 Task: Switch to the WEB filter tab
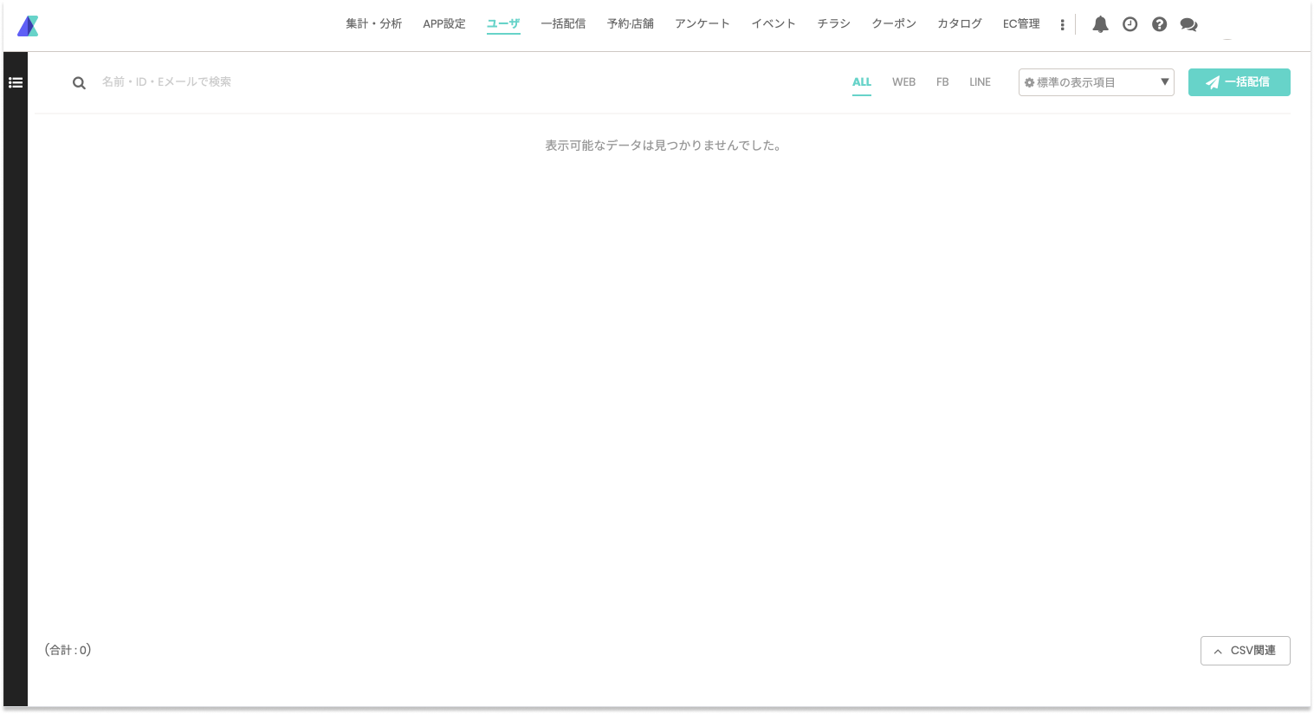click(x=903, y=82)
